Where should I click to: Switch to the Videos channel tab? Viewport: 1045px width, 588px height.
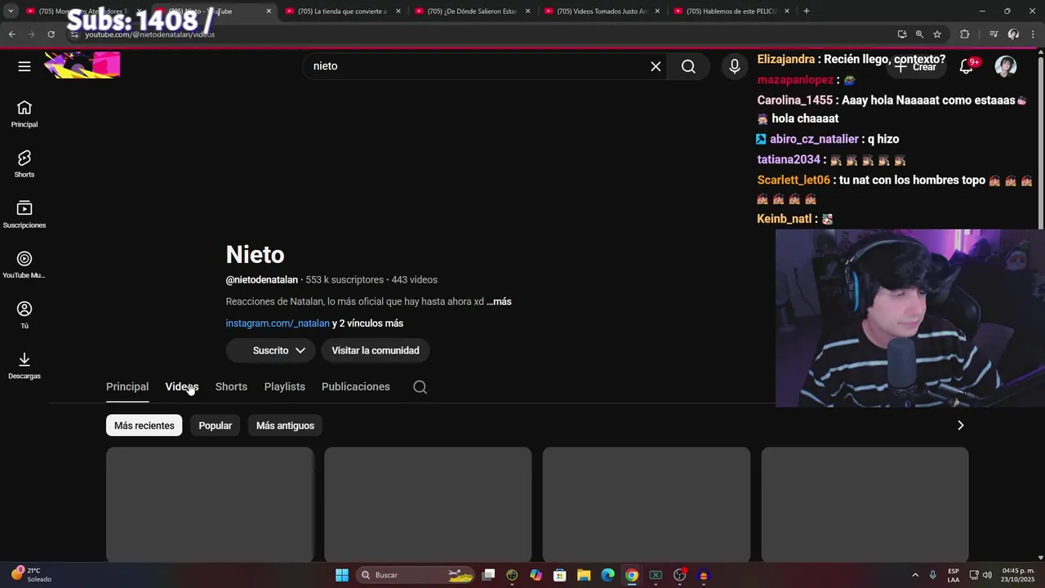[x=182, y=387]
